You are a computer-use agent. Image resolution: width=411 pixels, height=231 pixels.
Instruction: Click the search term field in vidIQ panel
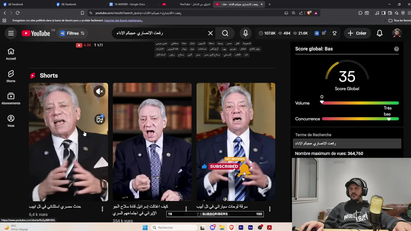(x=347, y=143)
